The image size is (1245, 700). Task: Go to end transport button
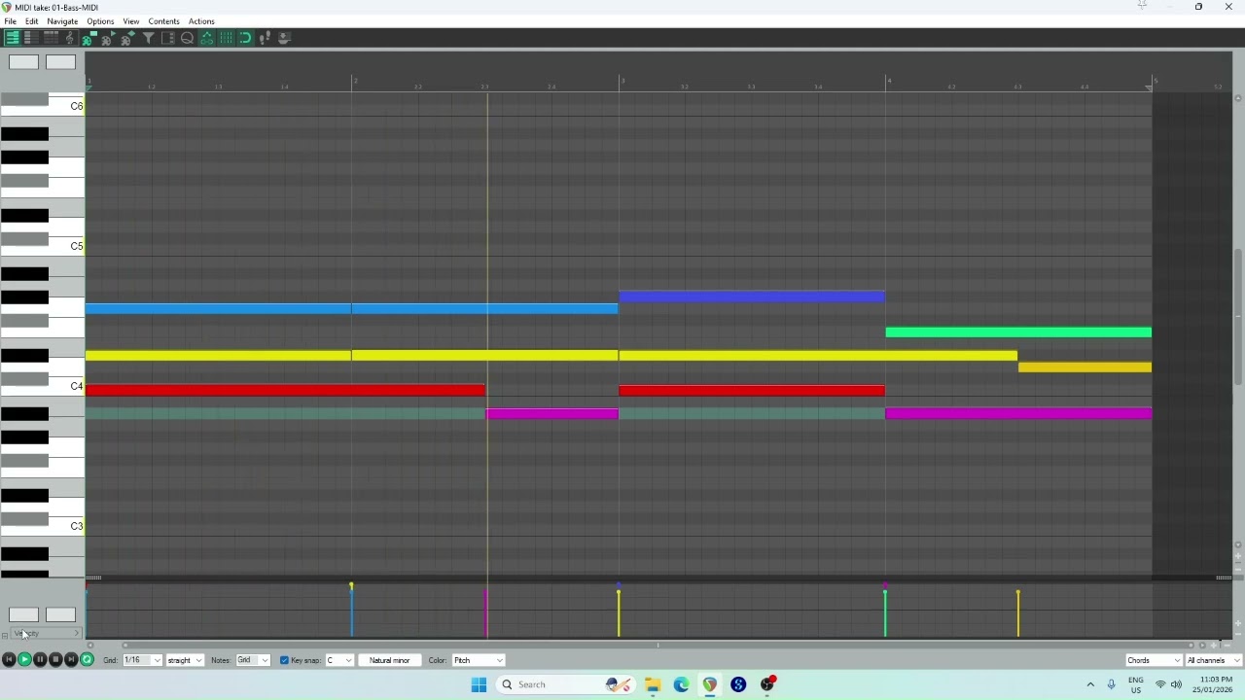coord(71,660)
